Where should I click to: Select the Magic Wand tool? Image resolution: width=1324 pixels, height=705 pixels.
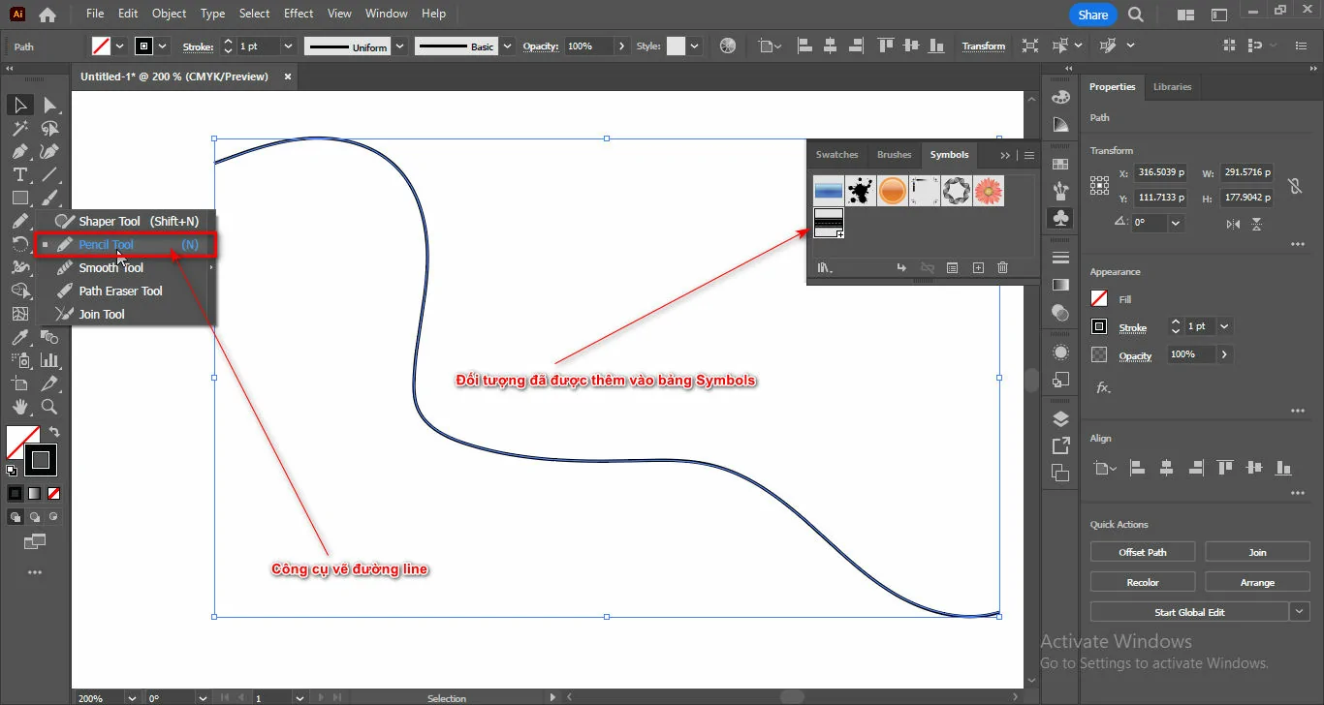19,128
